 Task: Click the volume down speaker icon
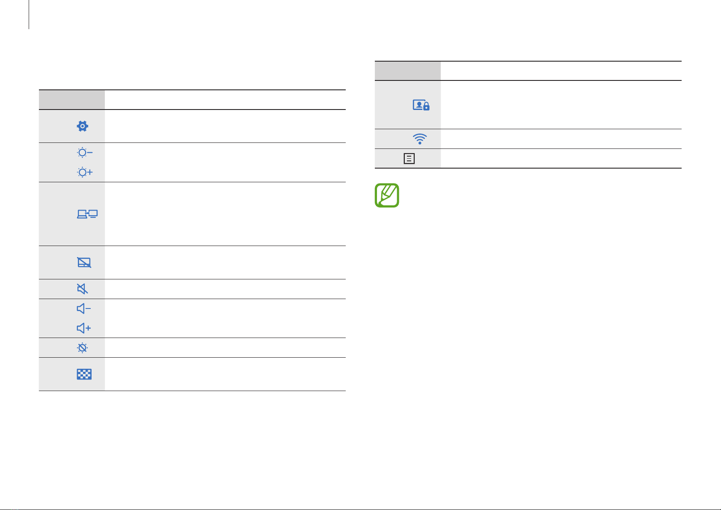(x=84, y=308)
